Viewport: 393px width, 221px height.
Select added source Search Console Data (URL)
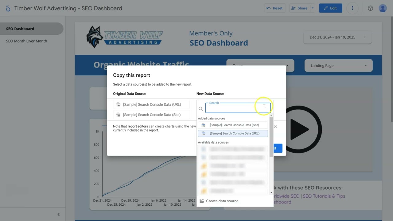[x=233, y=133]
